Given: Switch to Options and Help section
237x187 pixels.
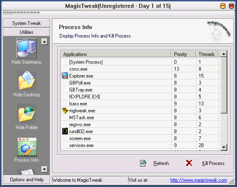Looking at the screenshot, I should [27, 180].
